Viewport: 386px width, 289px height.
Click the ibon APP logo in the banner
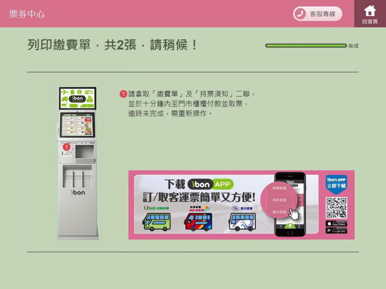(x=211, y=184)
